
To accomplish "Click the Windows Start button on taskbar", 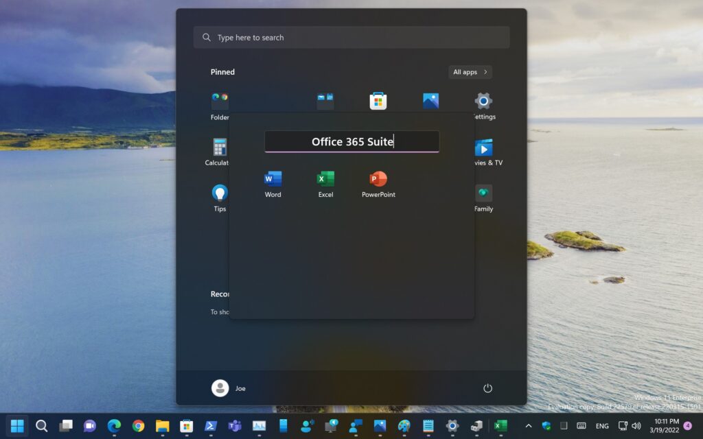I will 17,426.
